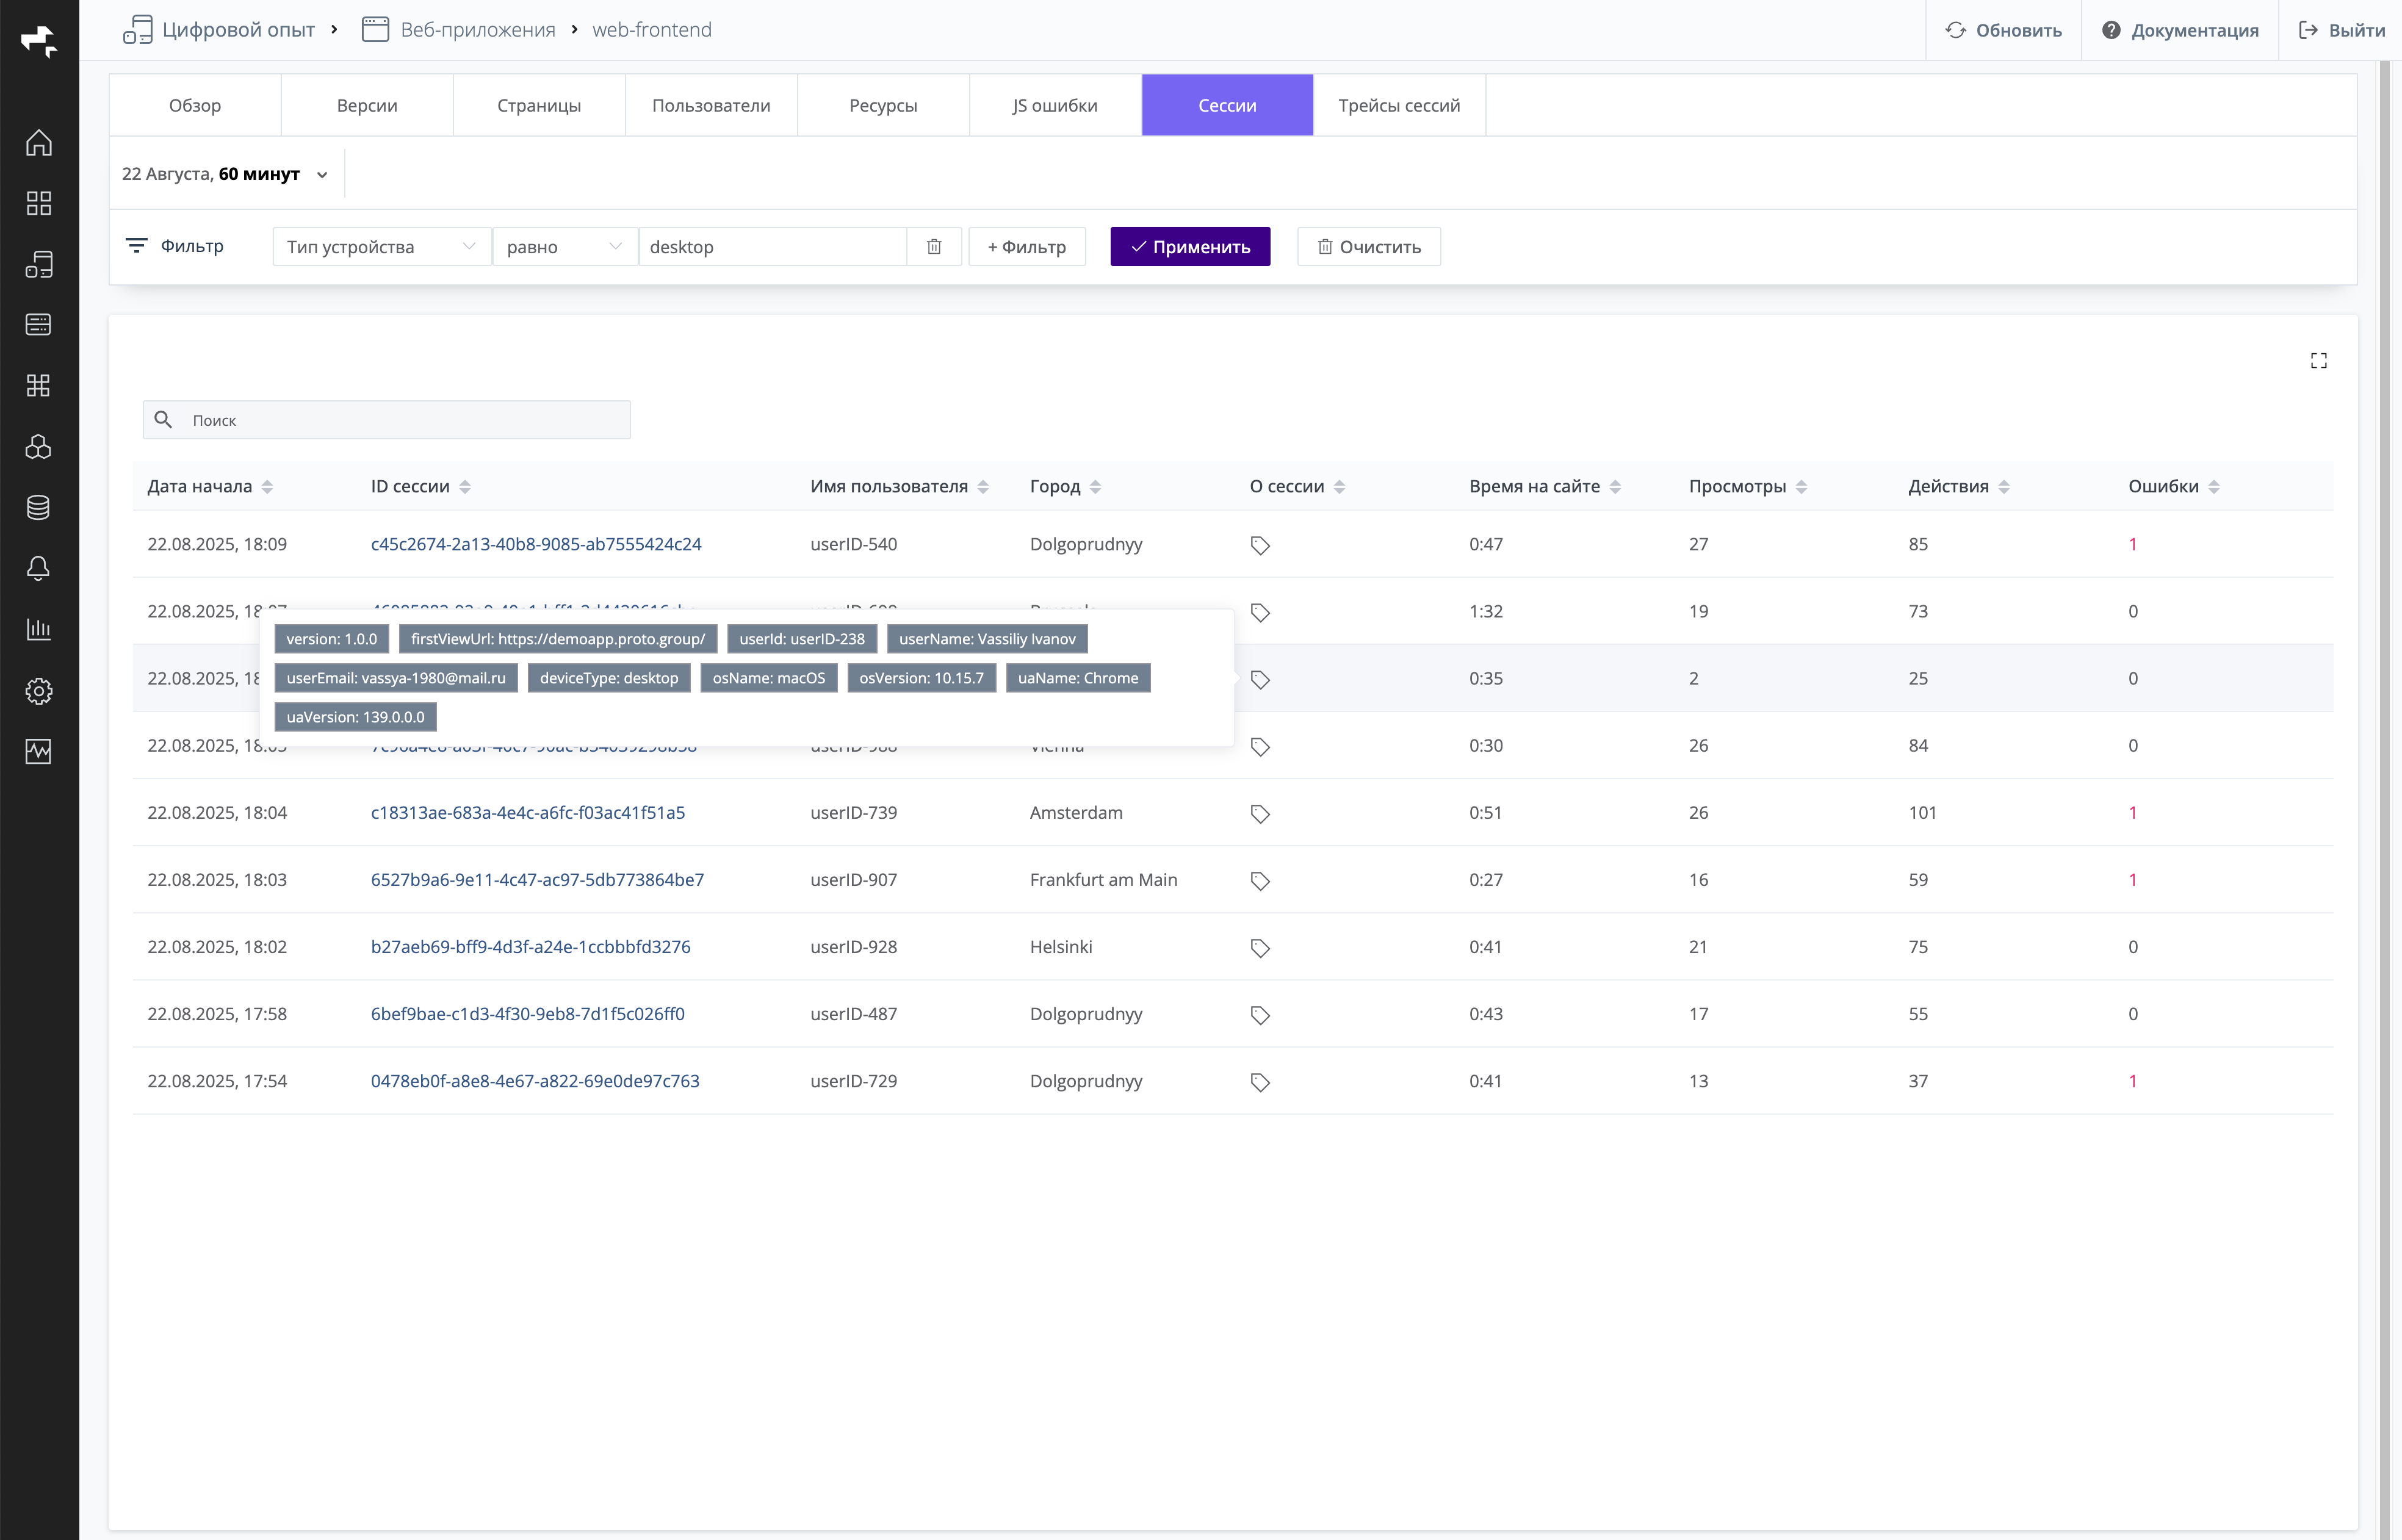
Task: Click the search magnifier icon
Action: (163, 420)
